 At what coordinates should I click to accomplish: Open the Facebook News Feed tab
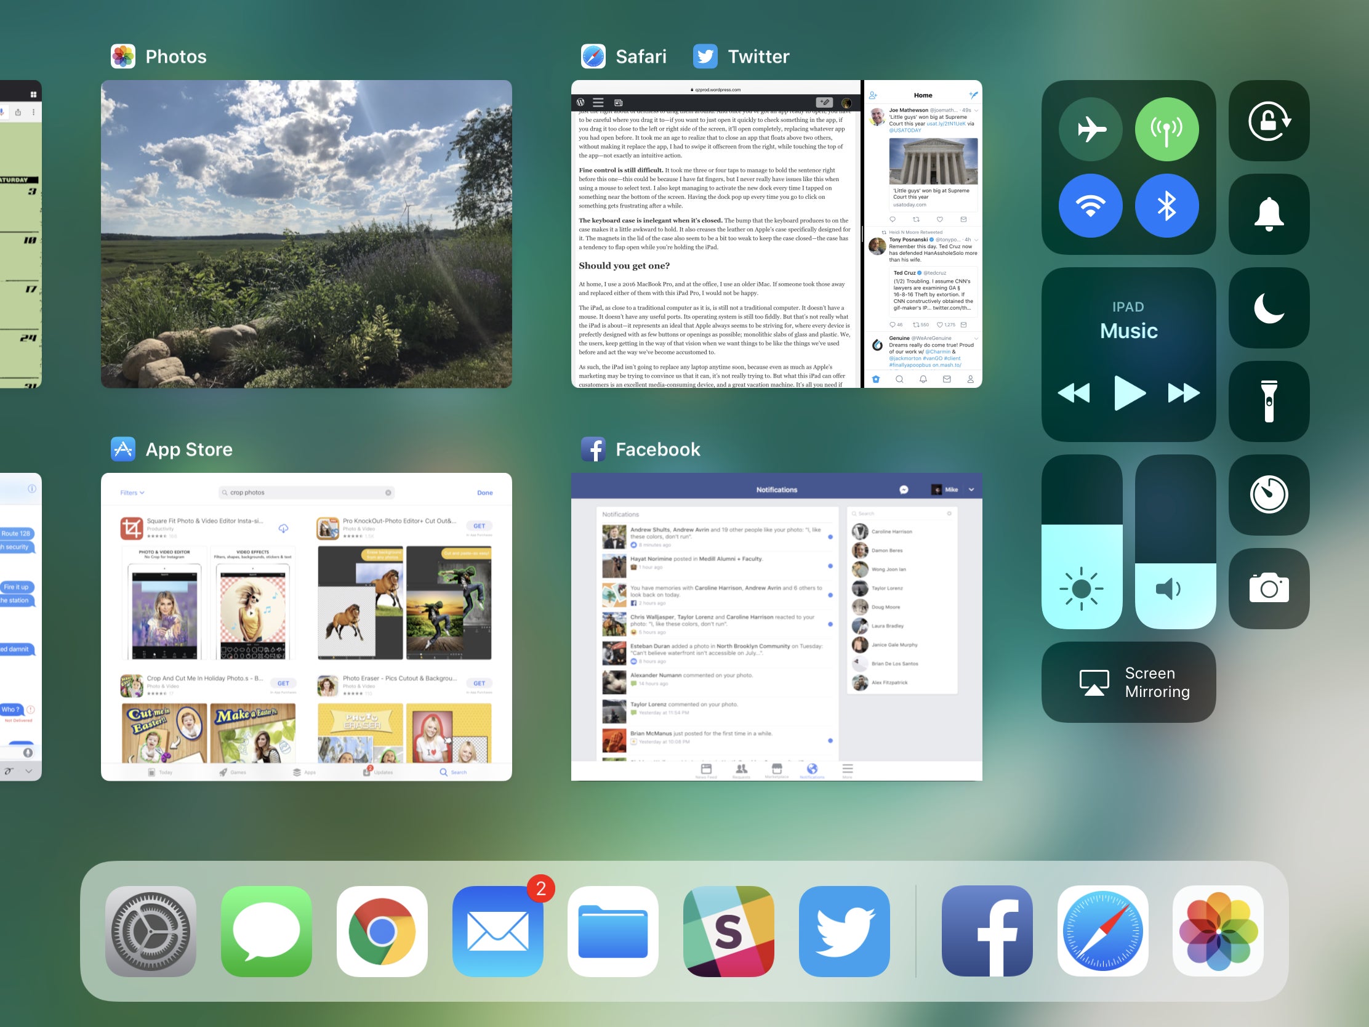(705, 771)
